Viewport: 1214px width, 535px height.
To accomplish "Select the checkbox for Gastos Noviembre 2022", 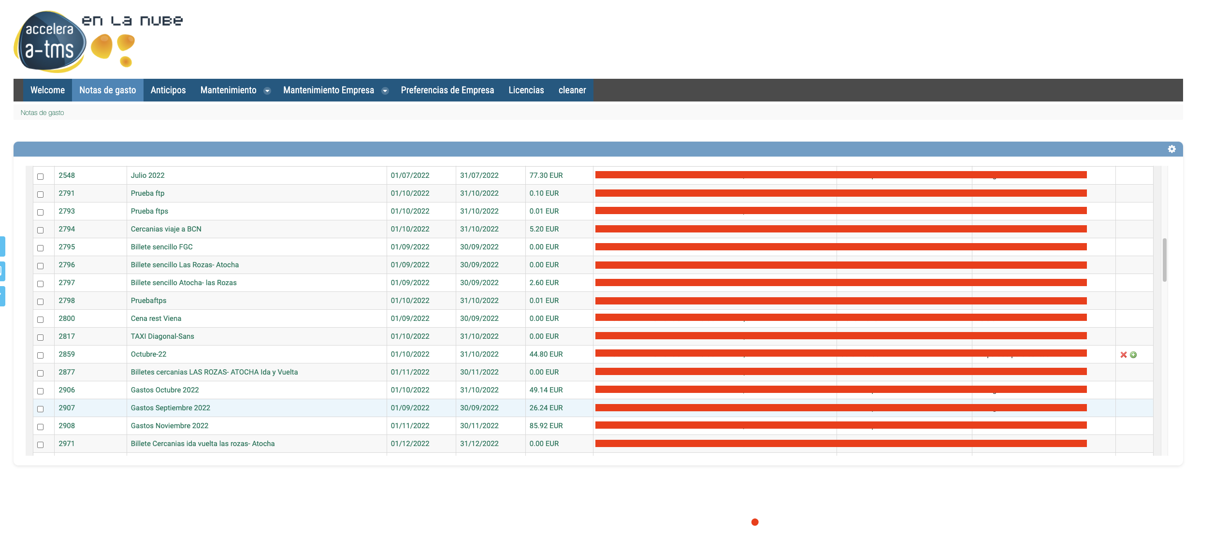I will click(x=41, y=427).
